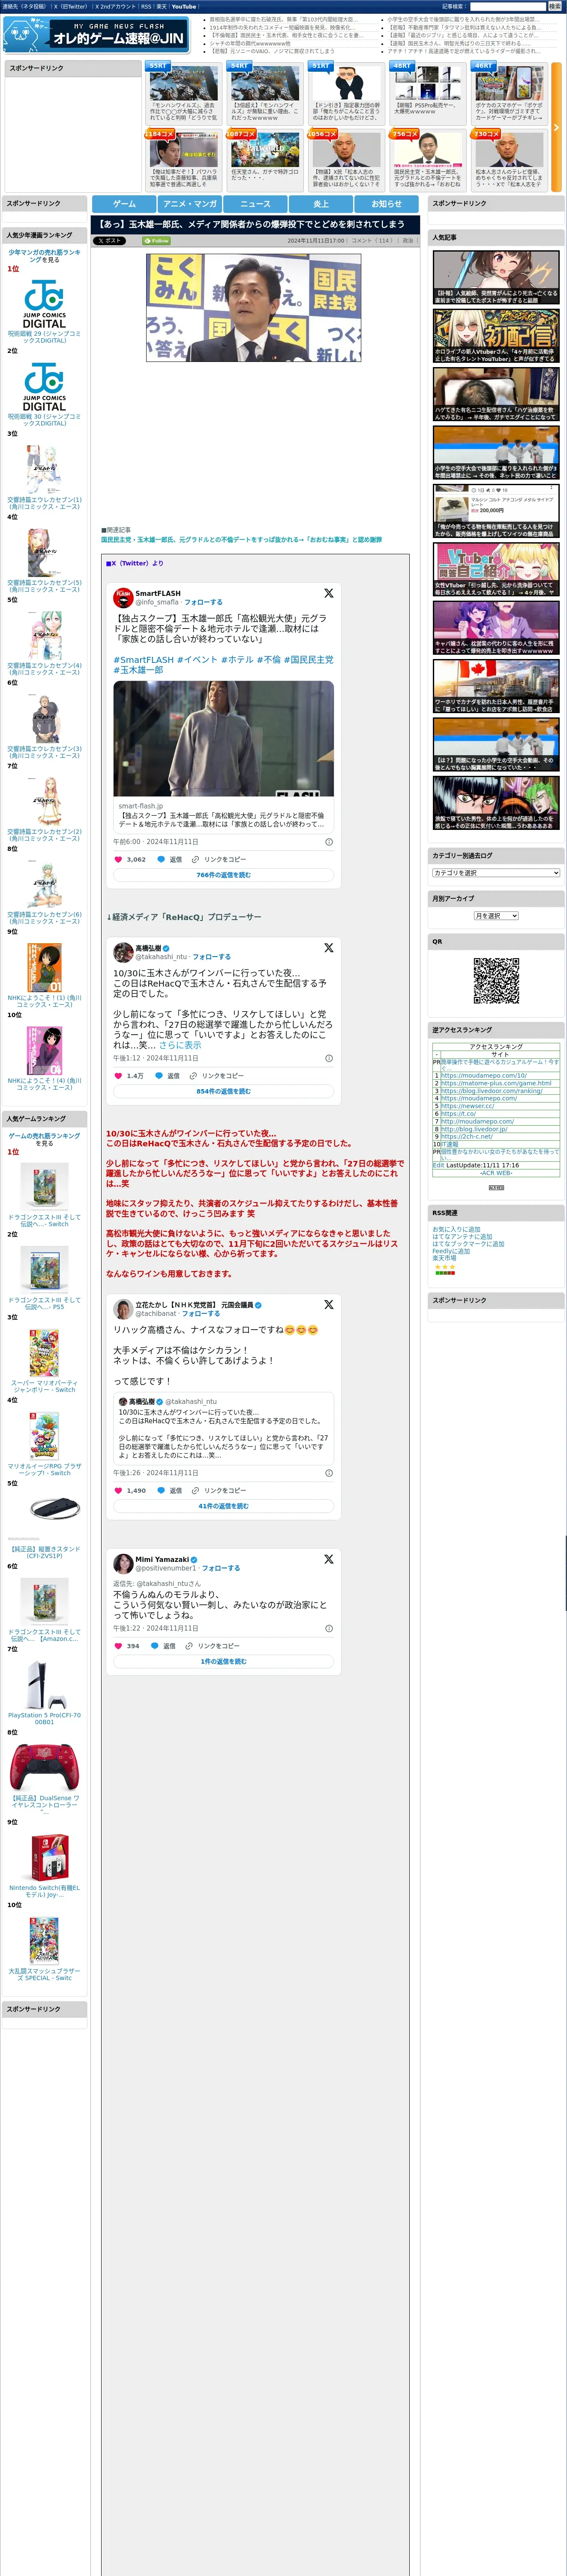Open smart-flash.jp link card image
Image resolution: width=567 pixels, height=2576 pixels.
224,739
